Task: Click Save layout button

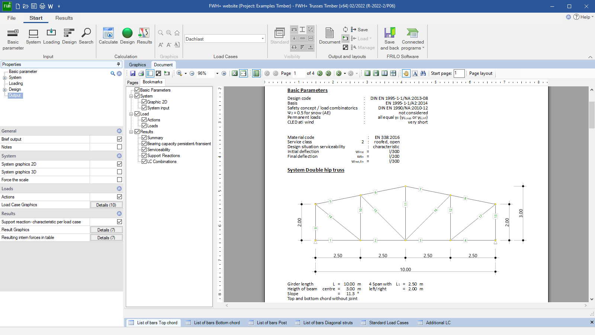Action: [x=359, y=29]
